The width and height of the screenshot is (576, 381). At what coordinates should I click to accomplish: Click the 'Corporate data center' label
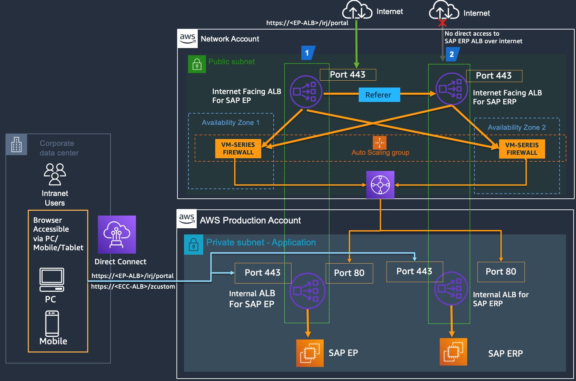point(59,148)
